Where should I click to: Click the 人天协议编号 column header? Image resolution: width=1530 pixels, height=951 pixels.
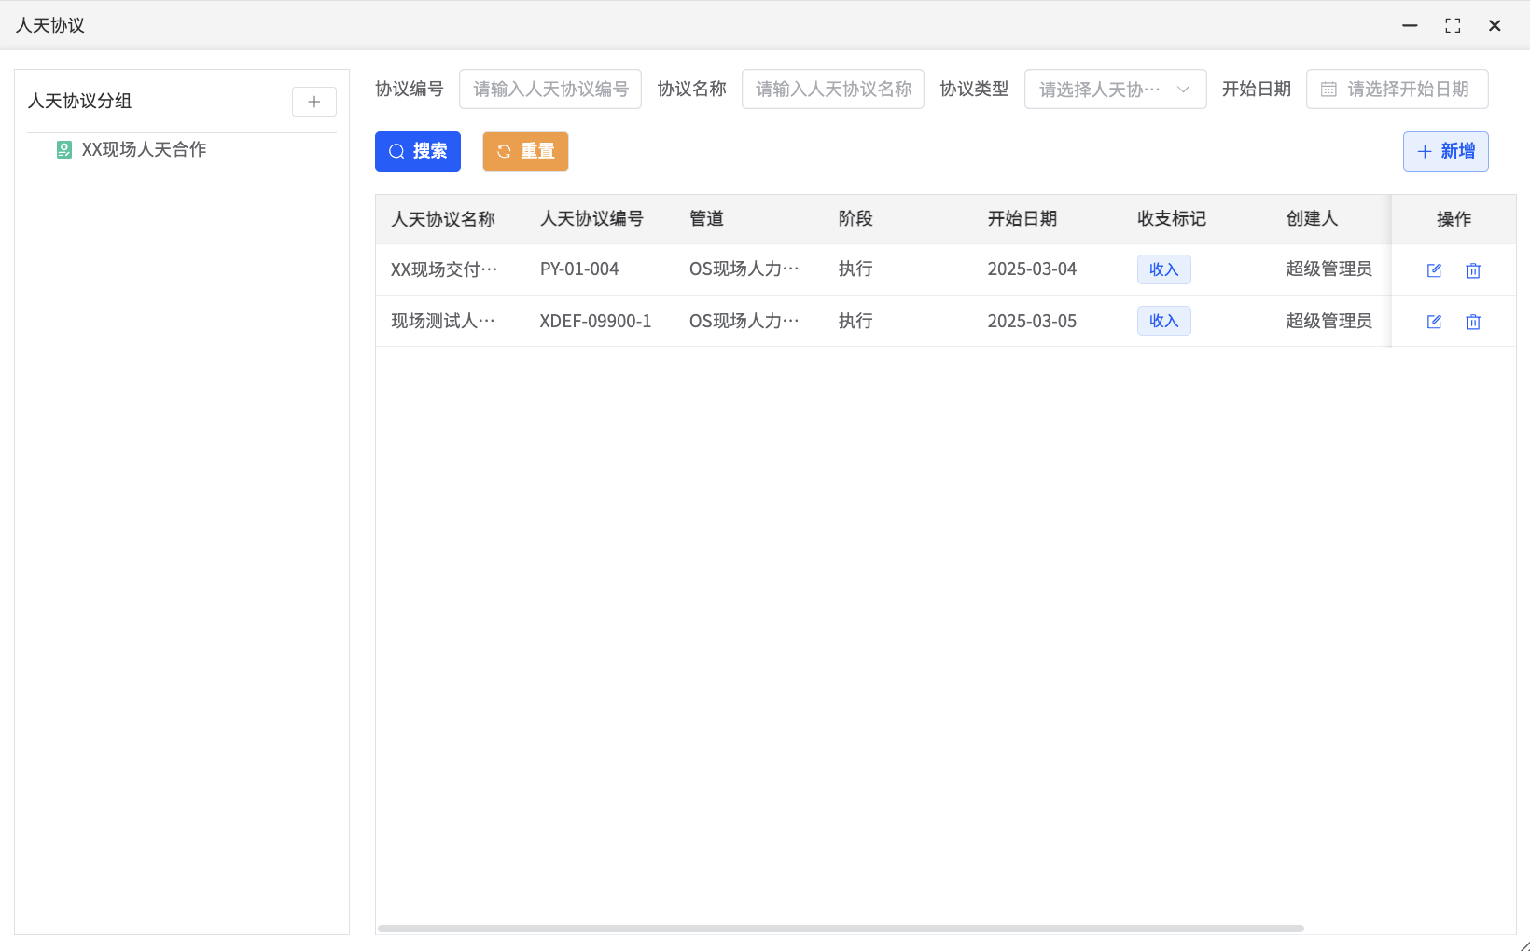[591, 219]
